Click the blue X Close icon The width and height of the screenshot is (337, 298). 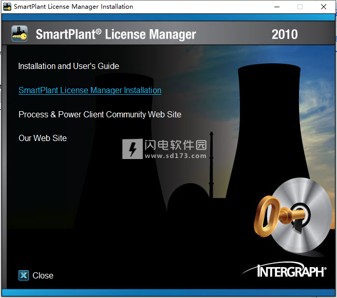(24, 275)
